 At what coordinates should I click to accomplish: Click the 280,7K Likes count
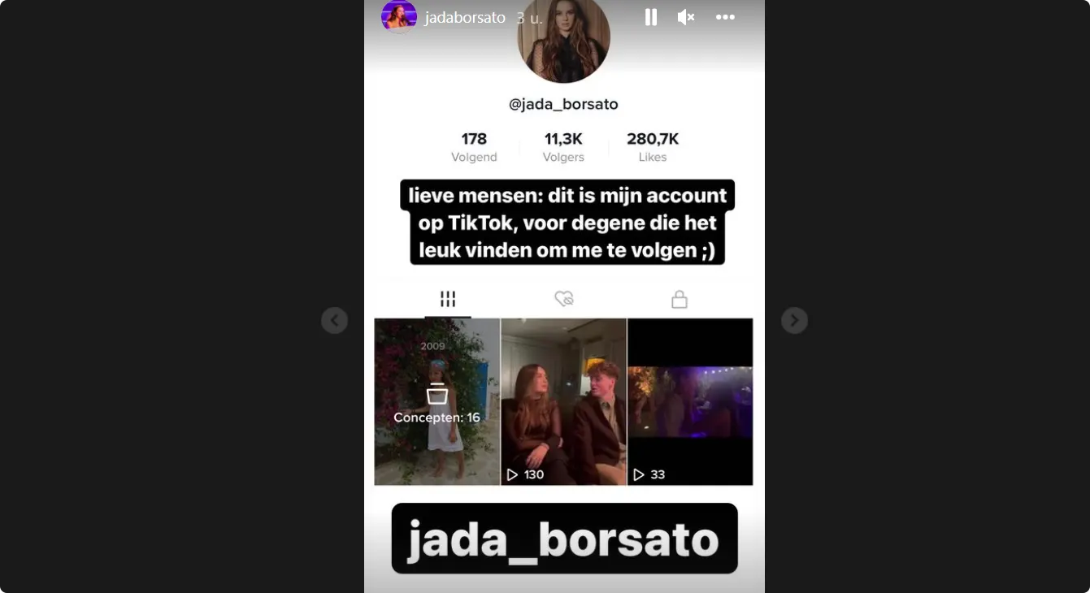point(653,147)
